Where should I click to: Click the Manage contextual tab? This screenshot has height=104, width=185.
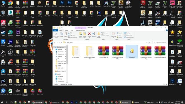[x=80, y=28]
